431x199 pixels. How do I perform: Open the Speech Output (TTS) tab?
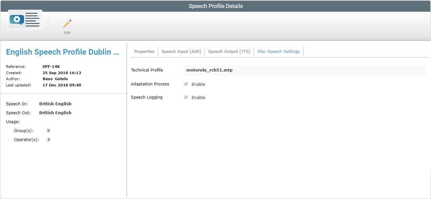point(229,51)
